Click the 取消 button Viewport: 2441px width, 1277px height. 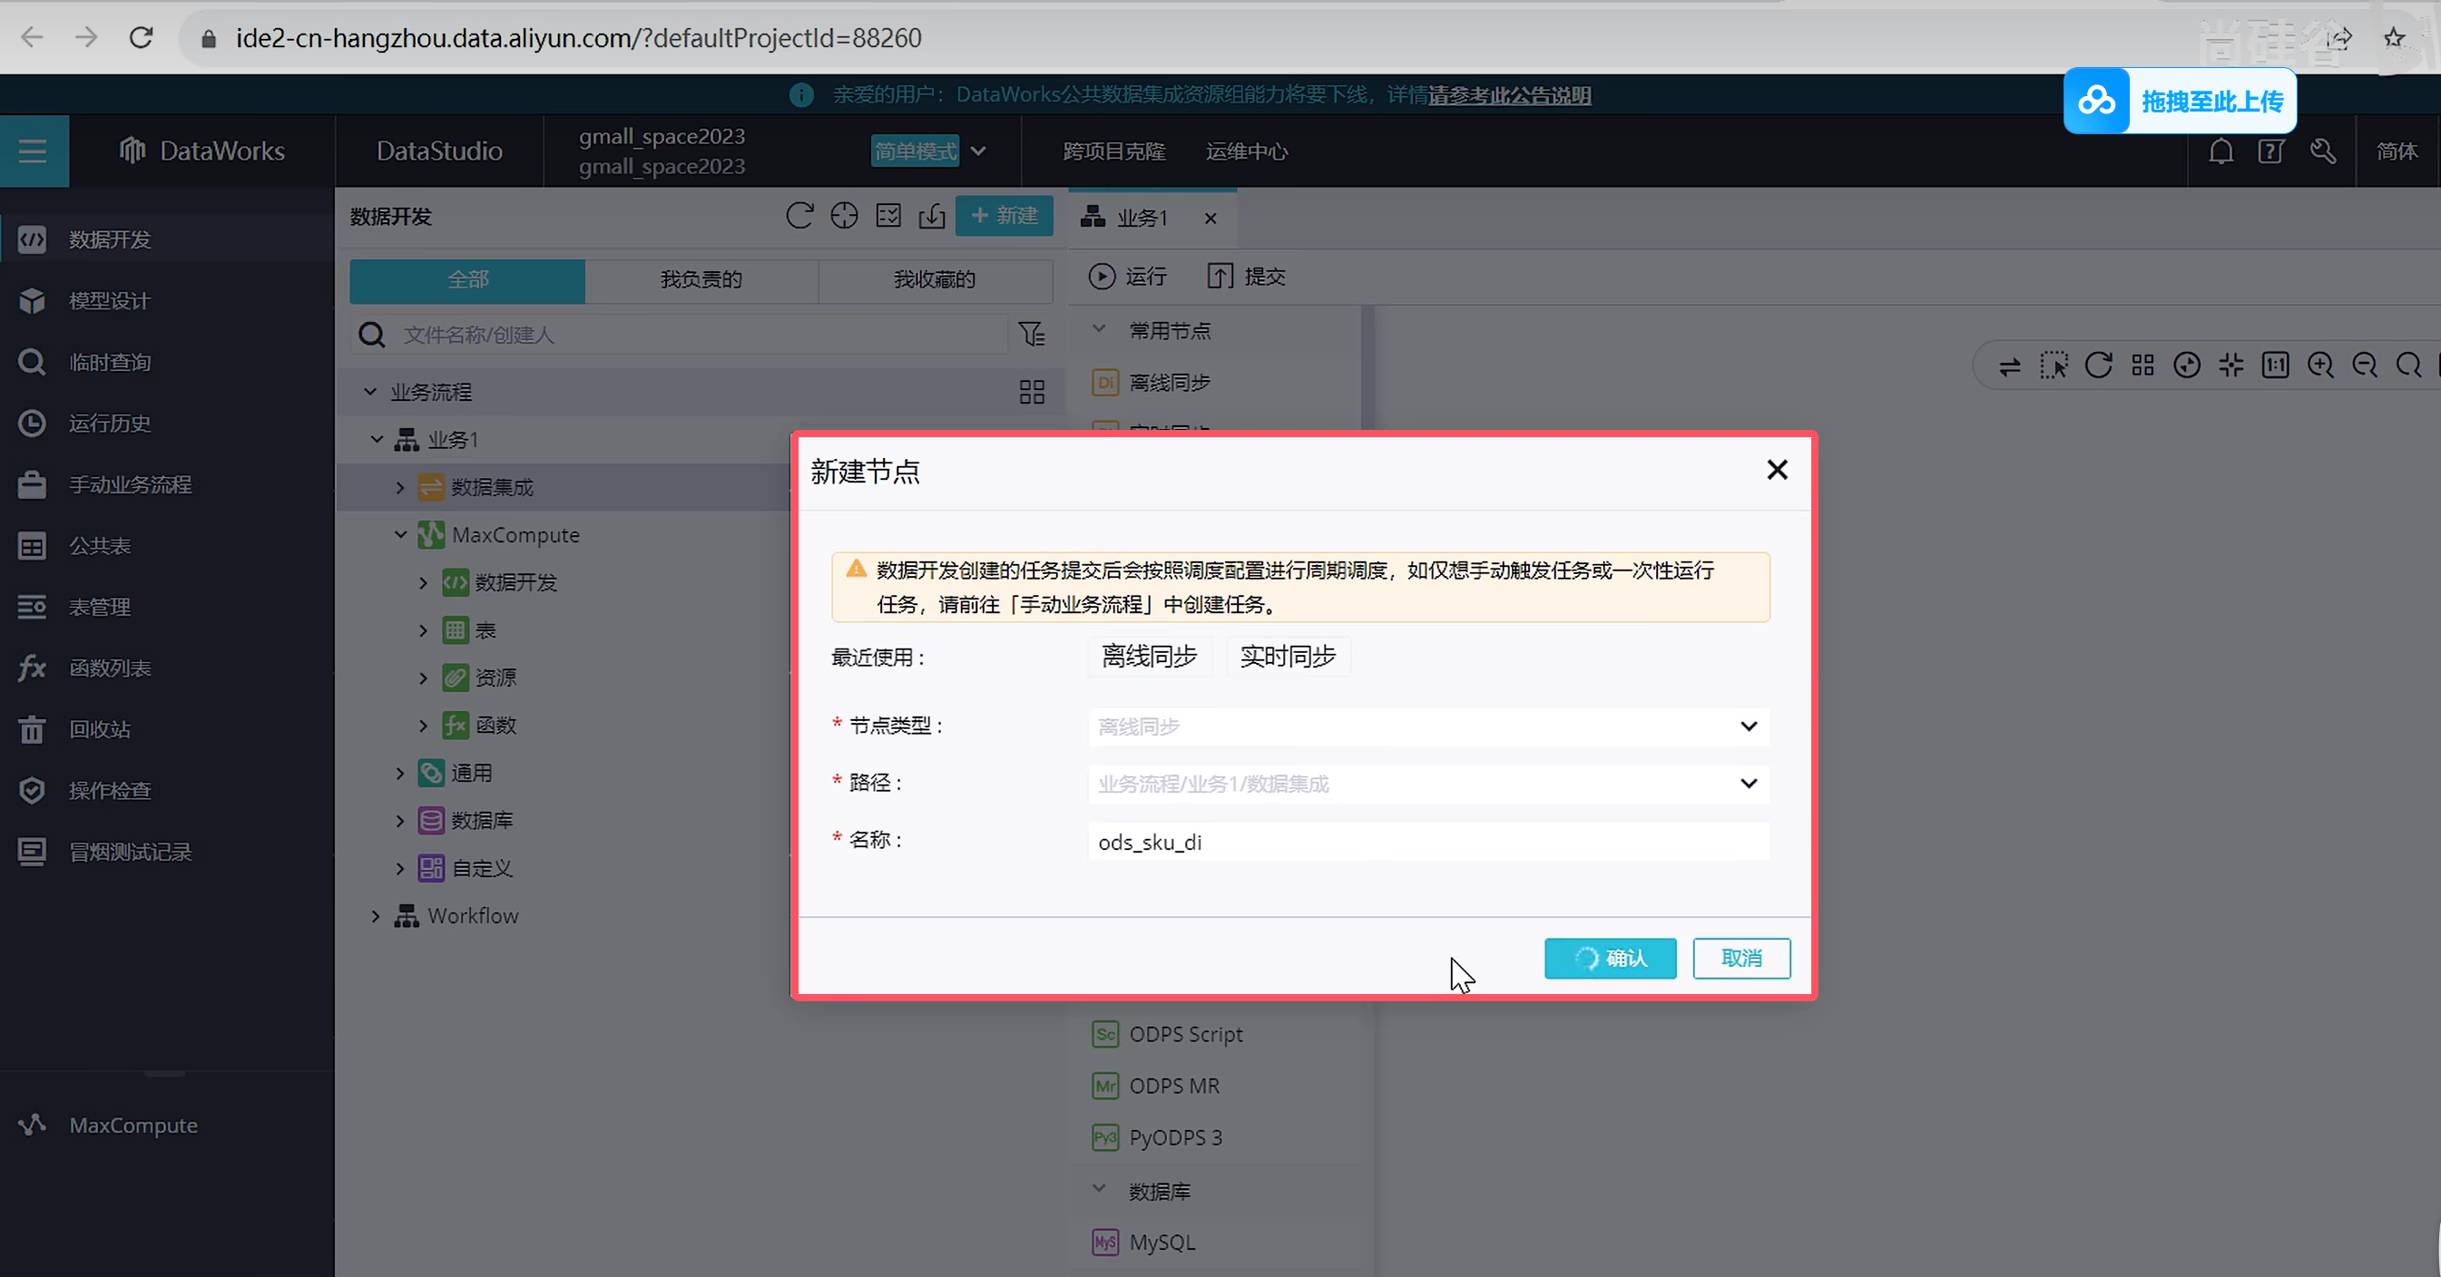(x=1740, y=958)
